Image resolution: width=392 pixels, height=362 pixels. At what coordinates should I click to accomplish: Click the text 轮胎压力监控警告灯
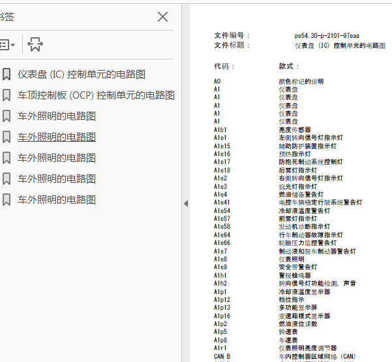308,243
